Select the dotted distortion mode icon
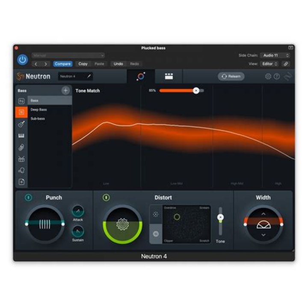 156,214
